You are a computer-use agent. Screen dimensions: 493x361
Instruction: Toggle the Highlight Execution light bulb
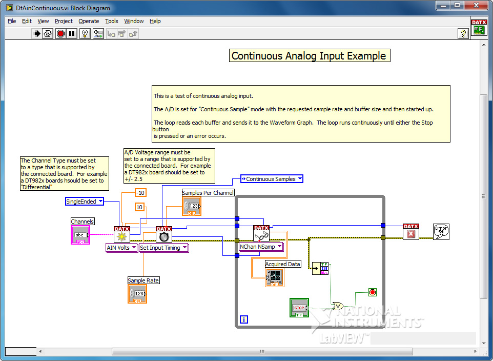point(85,34)
